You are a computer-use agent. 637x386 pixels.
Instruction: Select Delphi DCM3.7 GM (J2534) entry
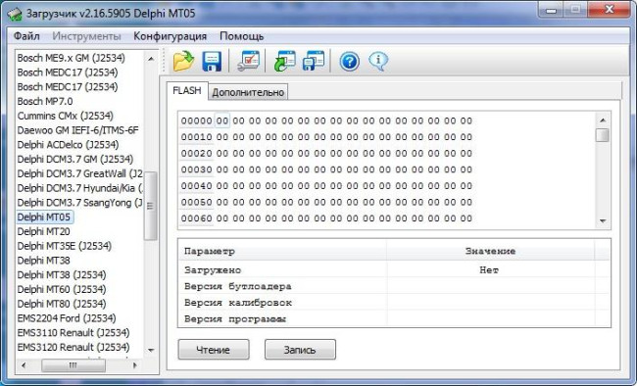(75, 159)
